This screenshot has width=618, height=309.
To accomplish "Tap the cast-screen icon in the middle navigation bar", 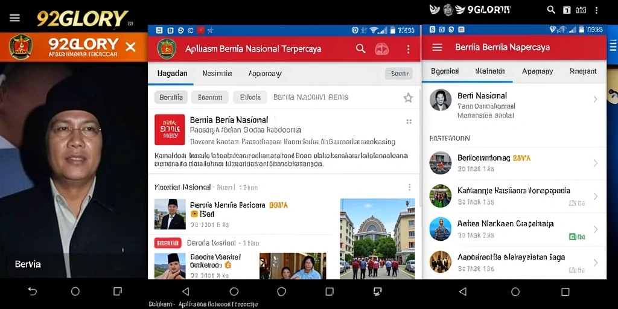I will (x=377, y=291).
